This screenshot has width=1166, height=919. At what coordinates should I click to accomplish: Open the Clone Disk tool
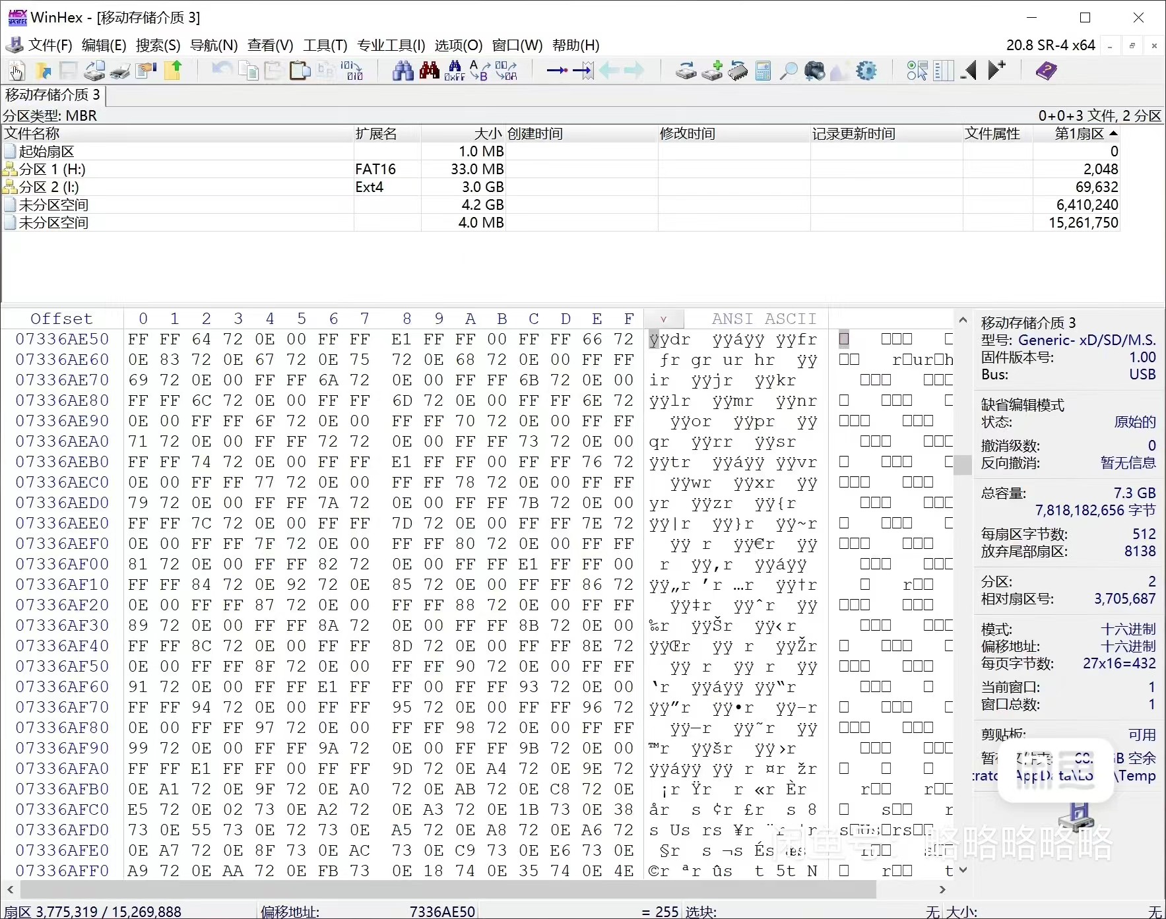click(x=712, y=71)
